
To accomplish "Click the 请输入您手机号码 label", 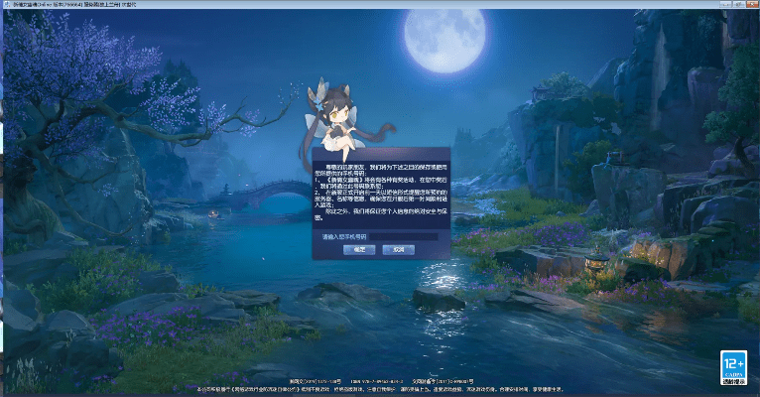I will click(x=343, y=237).
